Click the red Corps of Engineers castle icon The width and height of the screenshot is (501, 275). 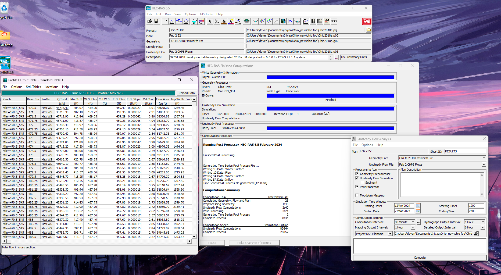(x=367, y=21)
